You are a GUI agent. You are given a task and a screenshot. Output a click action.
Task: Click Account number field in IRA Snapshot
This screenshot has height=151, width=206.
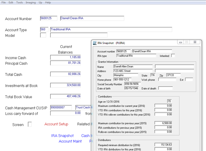coord(123,51)
